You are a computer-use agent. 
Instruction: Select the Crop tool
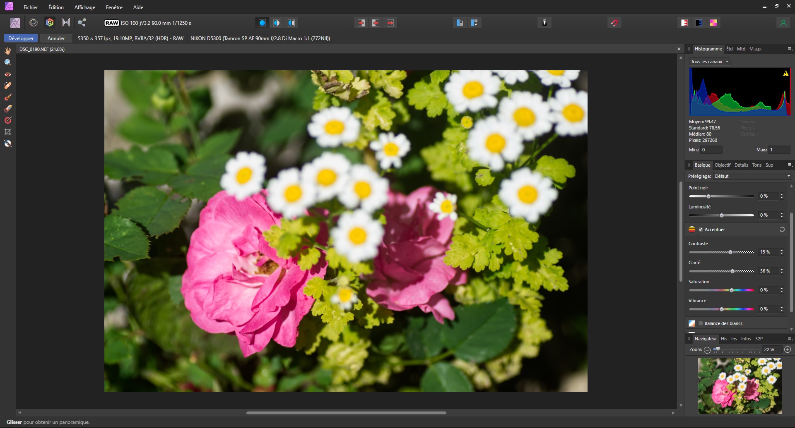click(8, 132)
